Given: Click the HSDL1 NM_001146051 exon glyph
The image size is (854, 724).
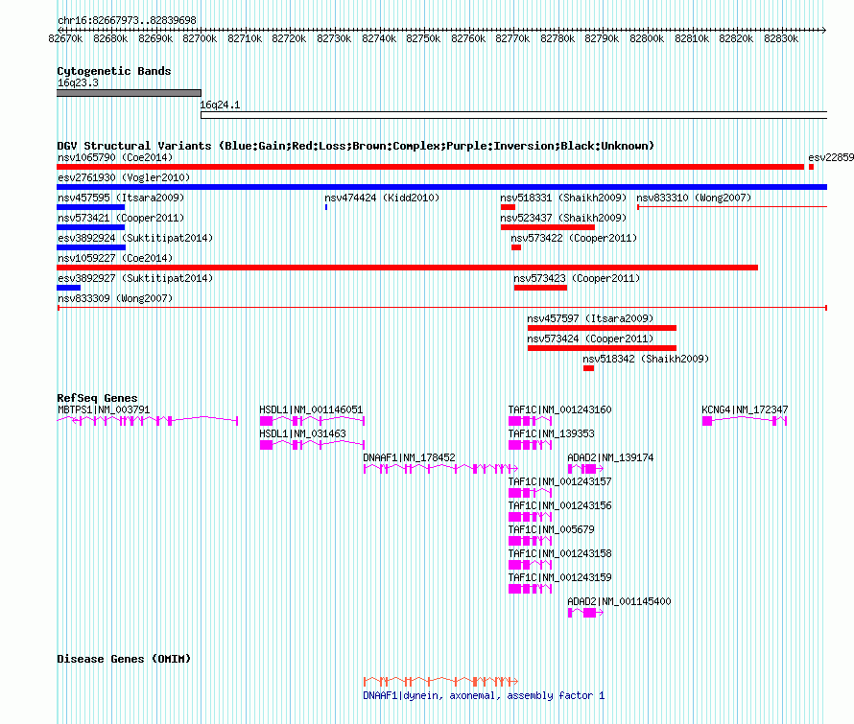Looking at the screenshot, I should point(312,420).
